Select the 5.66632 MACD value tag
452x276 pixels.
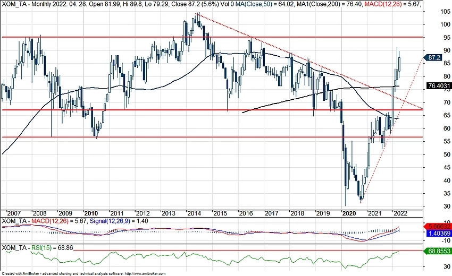click(x=438, y=225)
